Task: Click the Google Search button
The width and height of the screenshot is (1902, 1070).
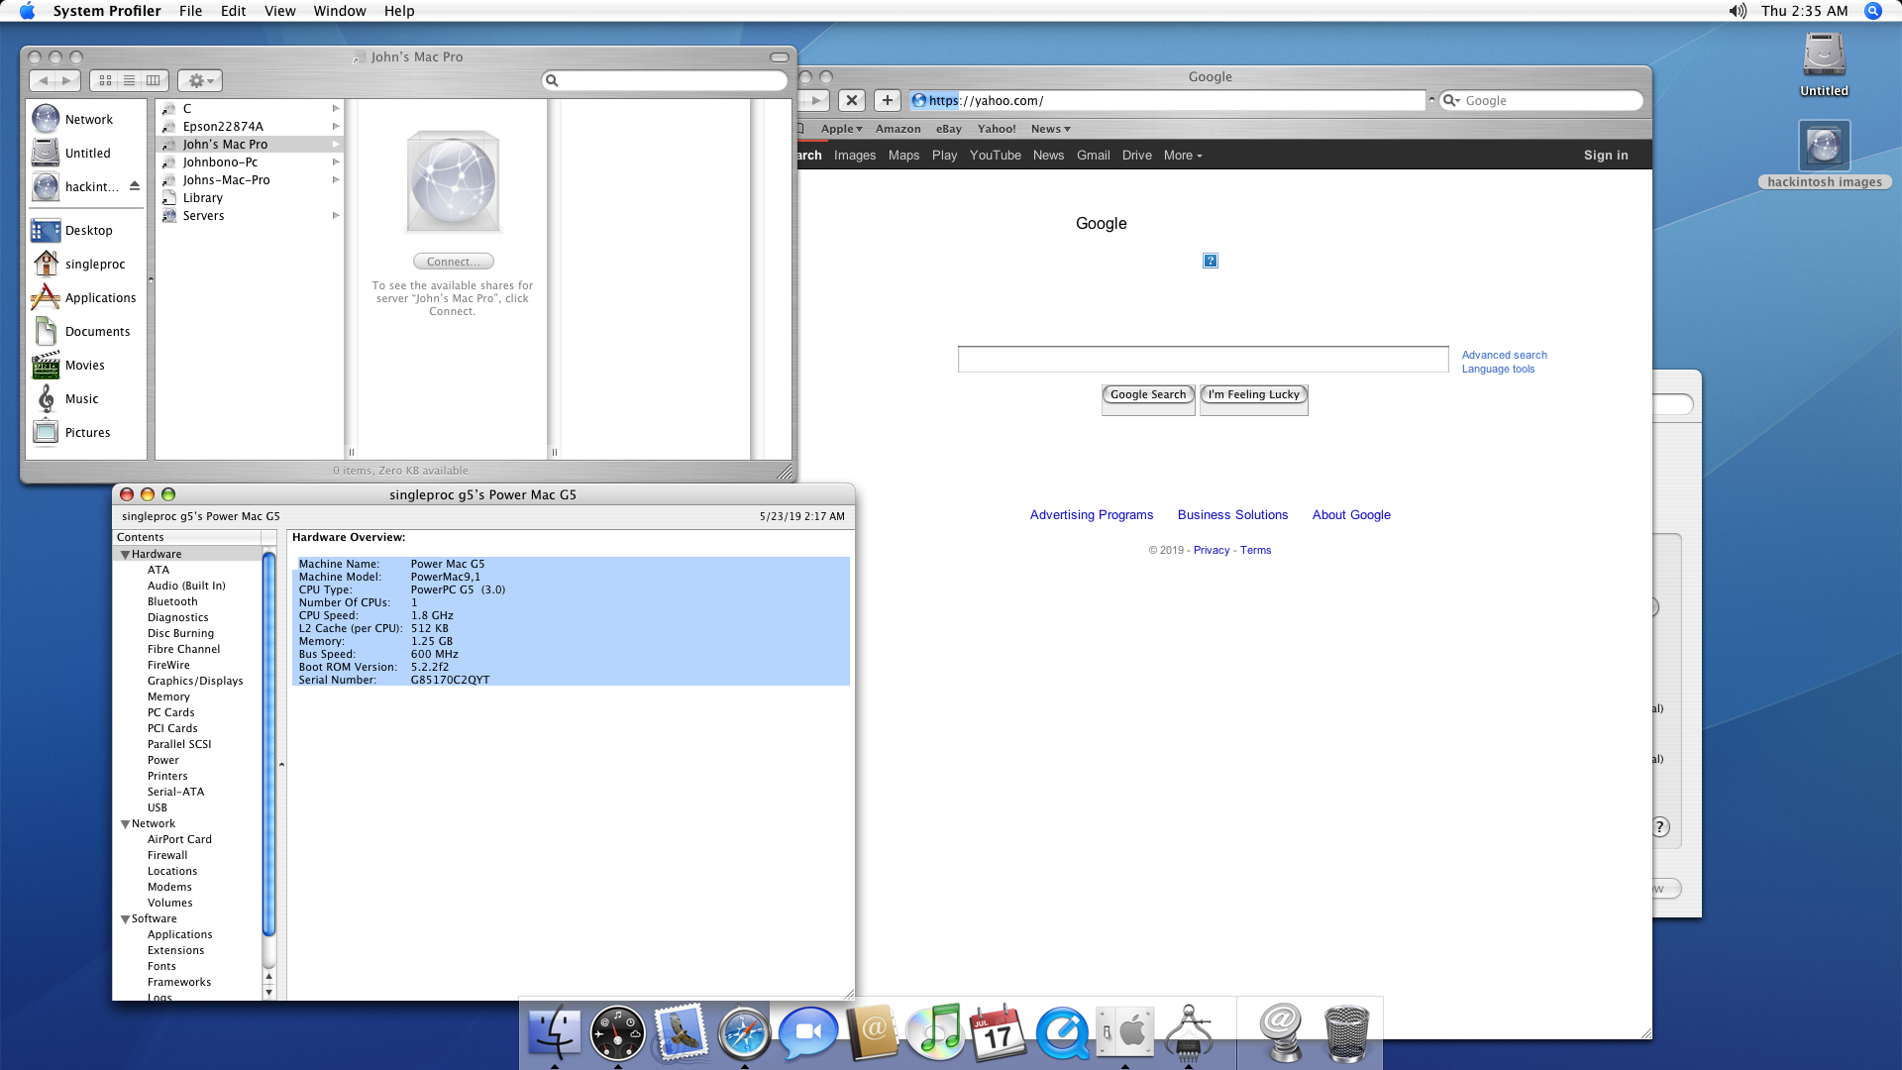Action: pos(1148,394)
